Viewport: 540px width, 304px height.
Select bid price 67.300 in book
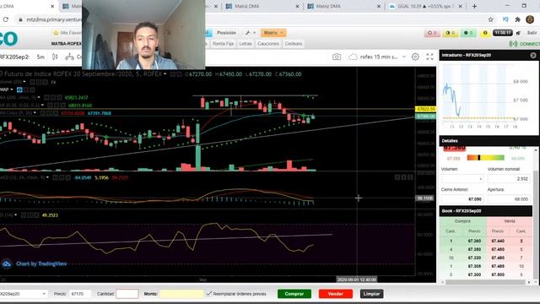[474, 274]
